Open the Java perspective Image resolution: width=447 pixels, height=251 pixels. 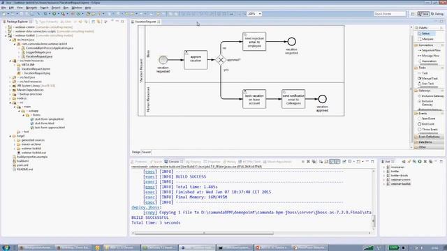click(423, 14)
